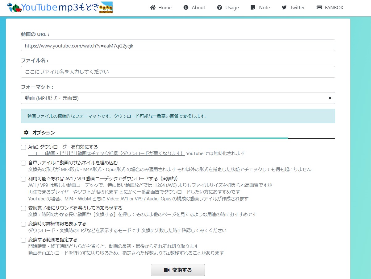Enable 変換時の詳細情報を表示する checkbox
This screenshot has height=279, width=371.
[23, 224]
